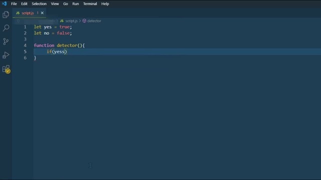Image resolution: width=321 pixels, height=180 pixels.
Task: Open the Explorer view in activity bar
Action: click(x=6, y=14)
